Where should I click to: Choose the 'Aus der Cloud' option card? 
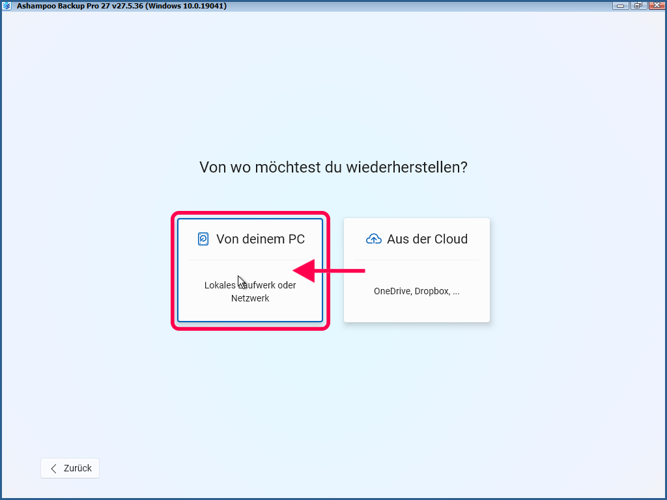(416, 270)
